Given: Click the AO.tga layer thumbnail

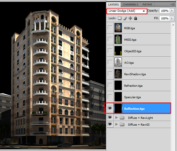Looking at the screenshot, I should point(118,62).
